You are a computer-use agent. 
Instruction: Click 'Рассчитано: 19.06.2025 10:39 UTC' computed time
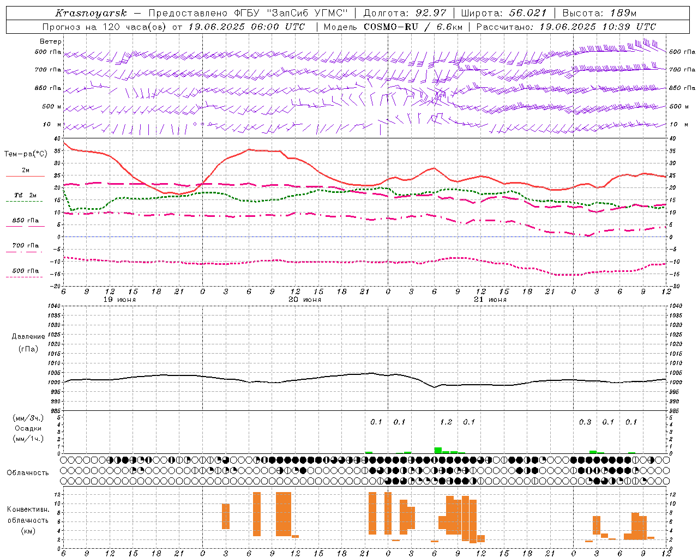(x=566, y=27)
